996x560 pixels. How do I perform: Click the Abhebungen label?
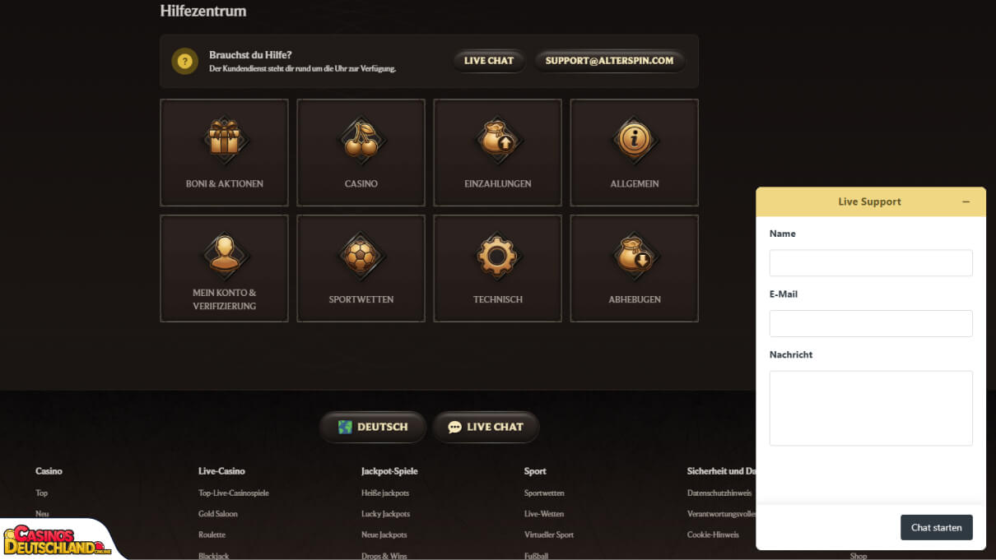tap(635, 300)
